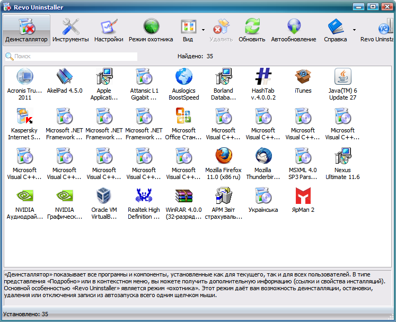Select Kaspersky Internet Security entry
The height and width of the screenshot is (322, 396).
pos(24,124)
